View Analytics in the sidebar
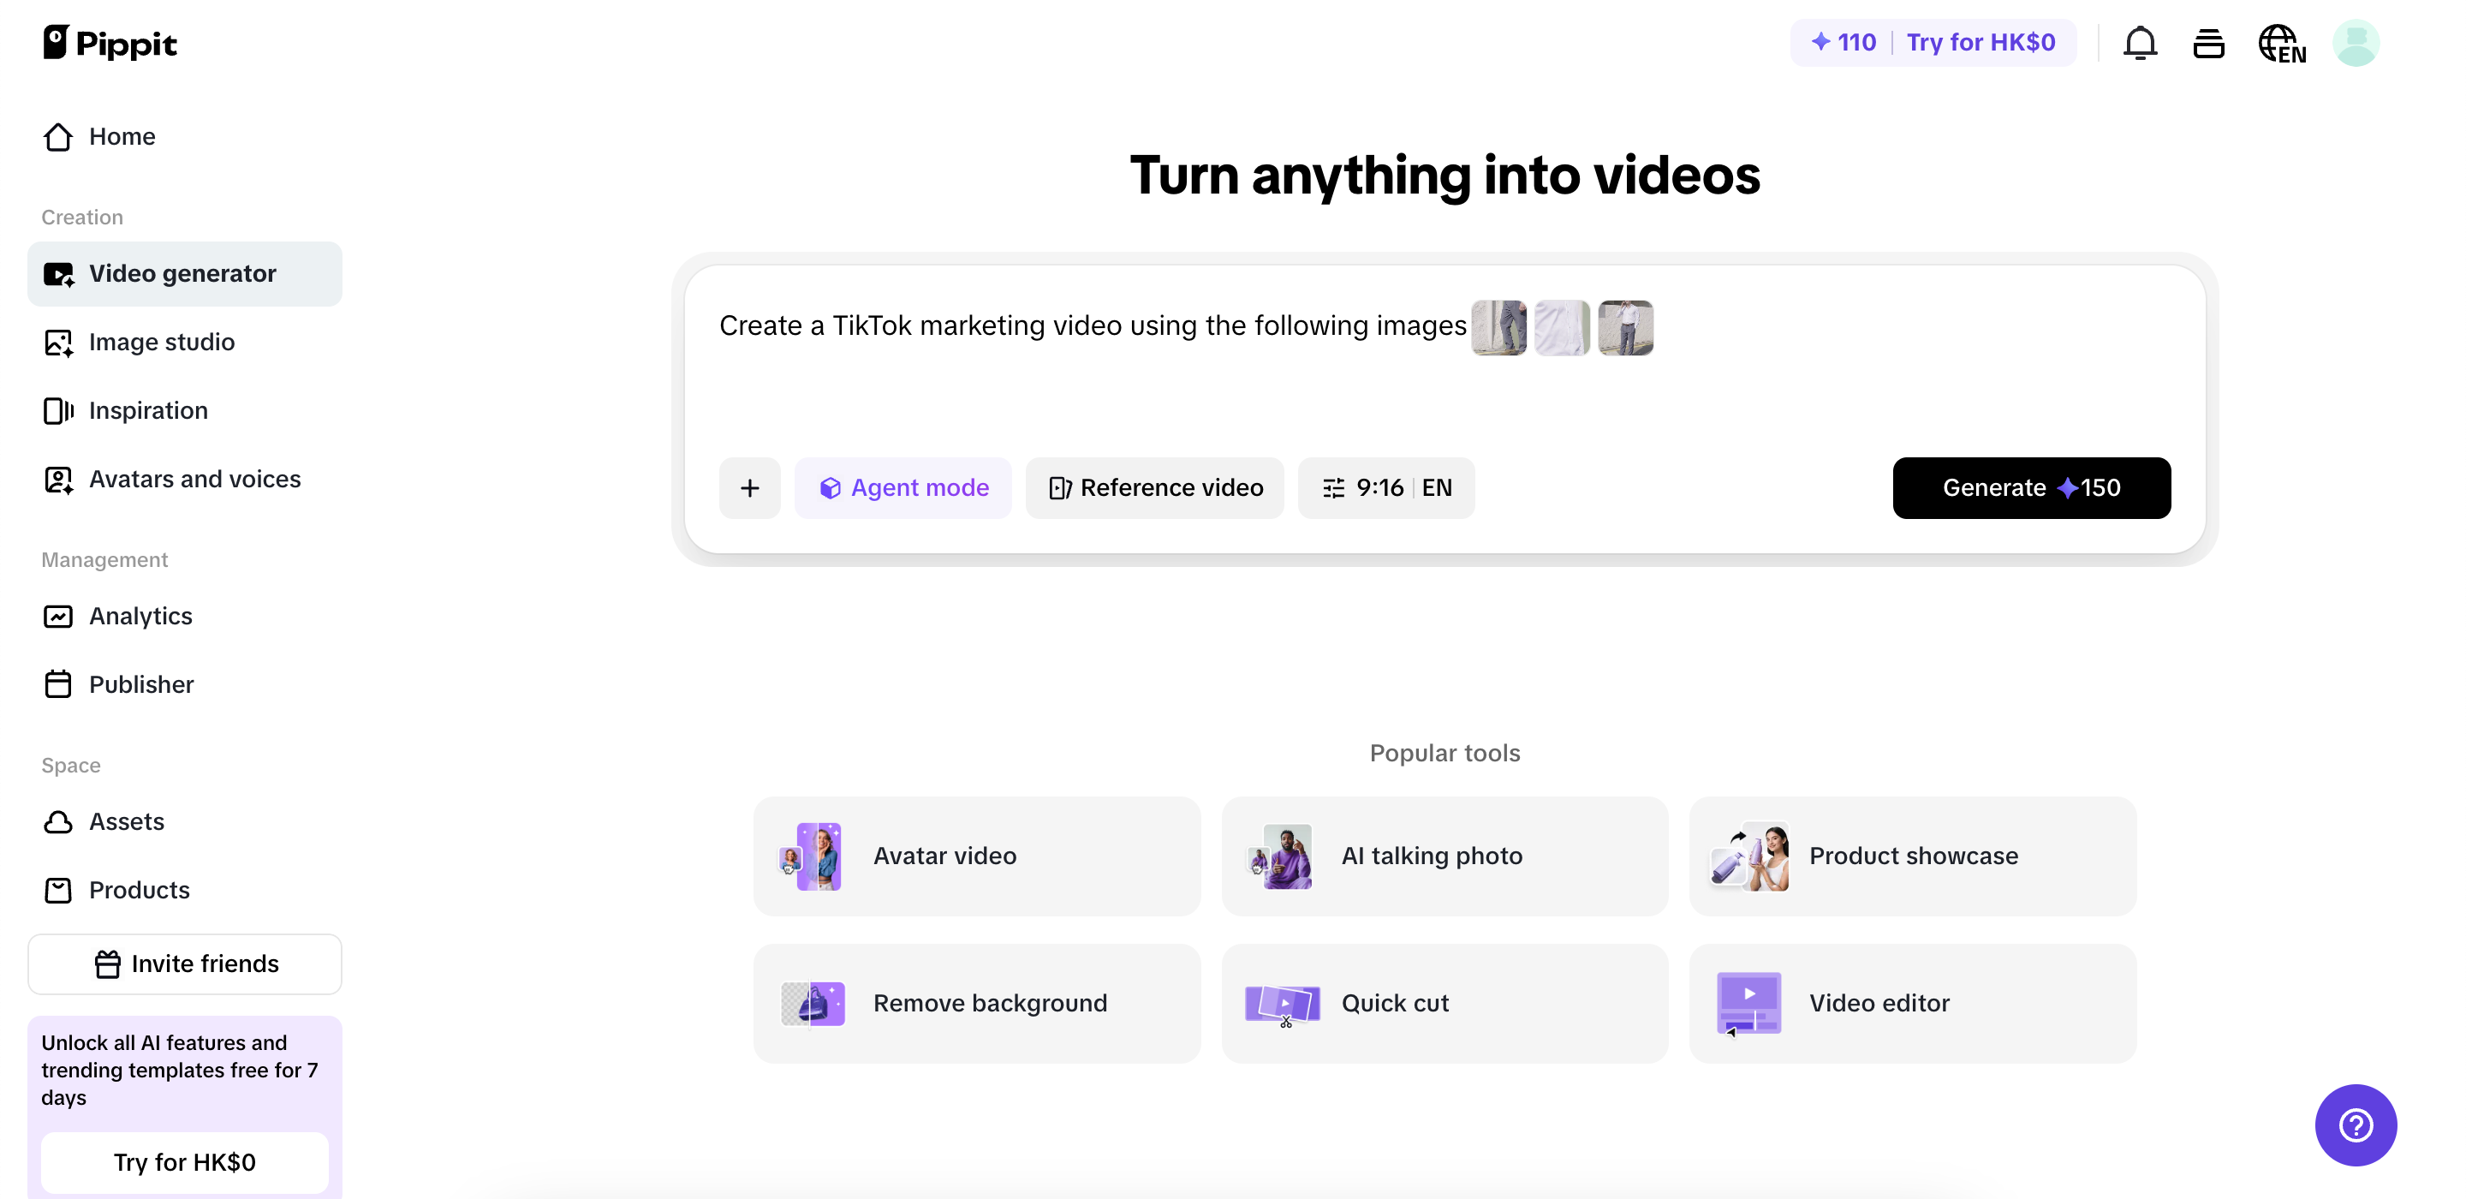 click(140, 616)
